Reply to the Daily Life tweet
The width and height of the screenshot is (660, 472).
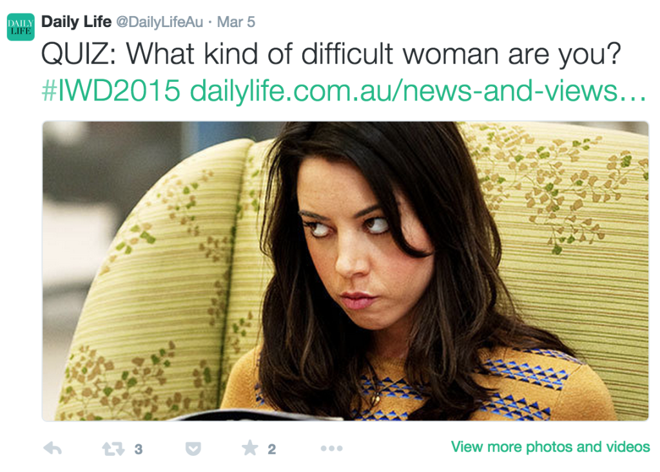tap(53, 448)
